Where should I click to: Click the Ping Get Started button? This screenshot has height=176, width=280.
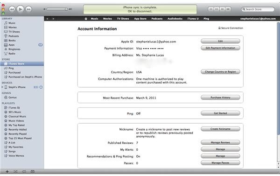pyautogui.click(x=220, y=113)
